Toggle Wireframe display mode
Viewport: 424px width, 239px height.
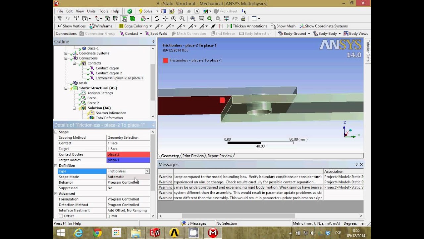[101, 26]
